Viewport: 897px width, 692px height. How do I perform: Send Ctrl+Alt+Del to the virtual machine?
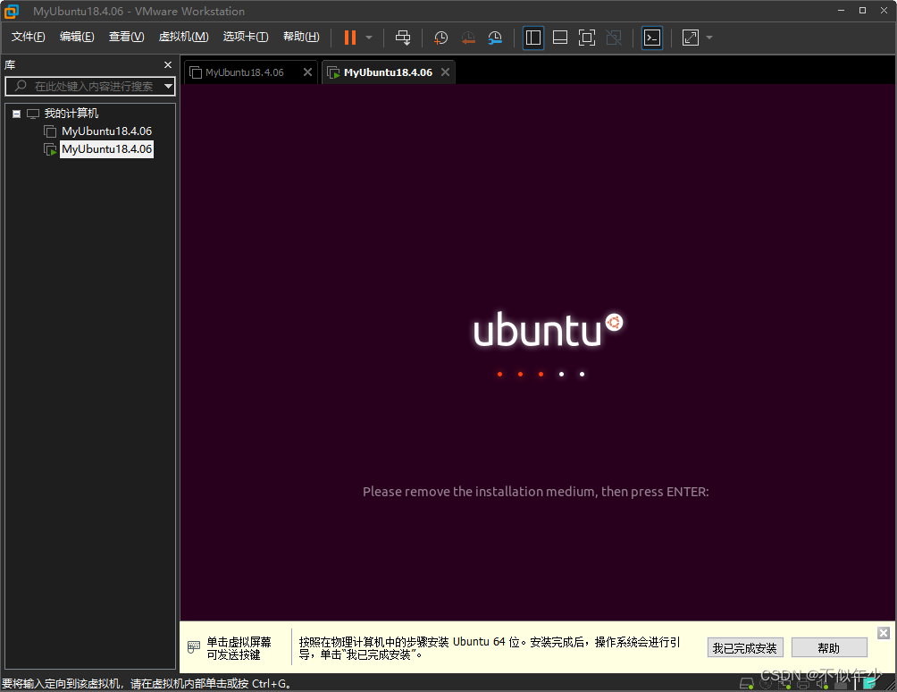[x=403, y=38]
